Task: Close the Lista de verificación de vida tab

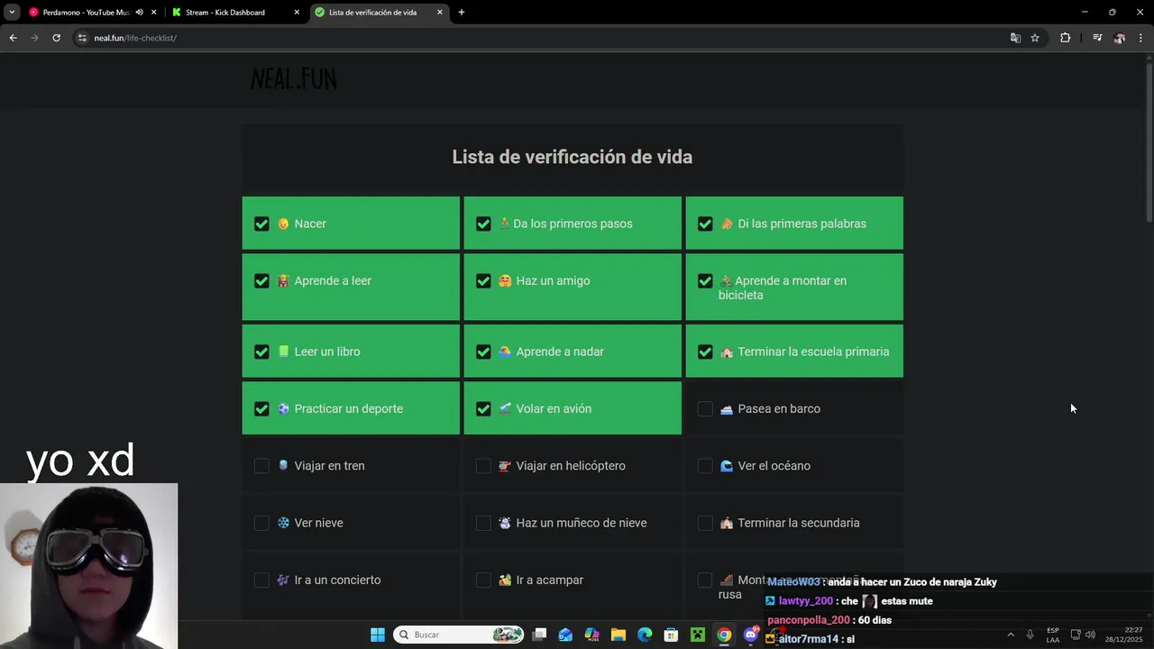Action: [440, 13]
